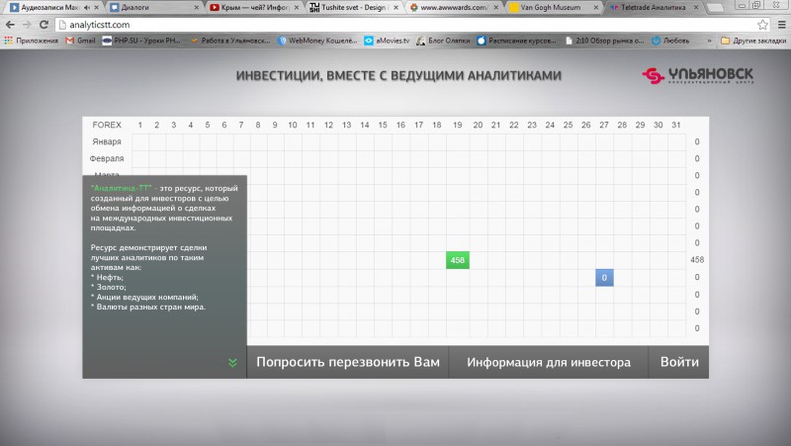Open the Приложения apps shortcut

[x=32, y=41]
